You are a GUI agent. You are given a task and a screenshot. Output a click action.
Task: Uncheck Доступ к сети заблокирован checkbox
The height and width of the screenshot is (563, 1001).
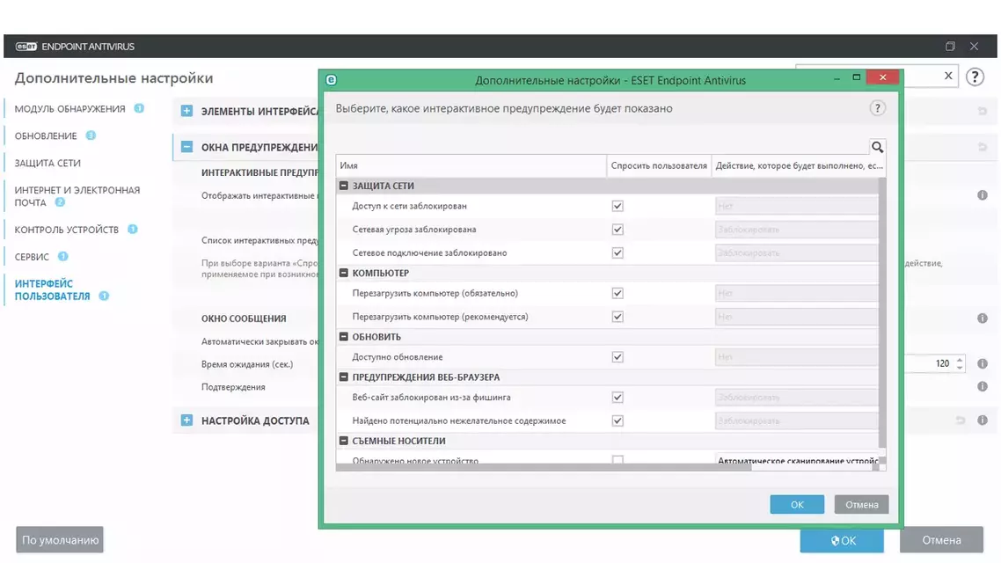[x=617, y=206]
